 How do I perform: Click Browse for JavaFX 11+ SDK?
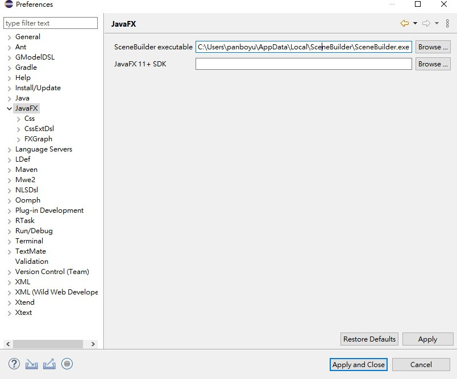tap(433, 64)
